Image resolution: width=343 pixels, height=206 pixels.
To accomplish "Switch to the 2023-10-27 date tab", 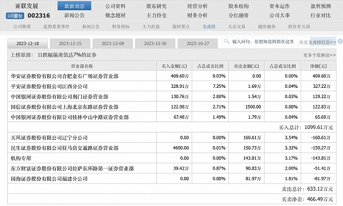I will [x=198, y=43].
